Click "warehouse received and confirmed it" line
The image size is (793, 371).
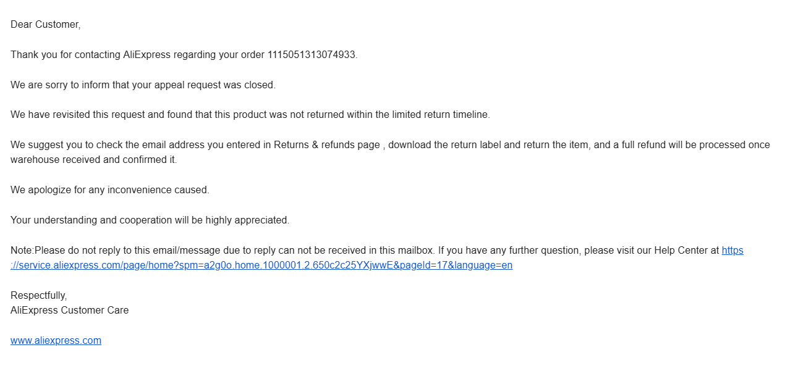(93, 160)
